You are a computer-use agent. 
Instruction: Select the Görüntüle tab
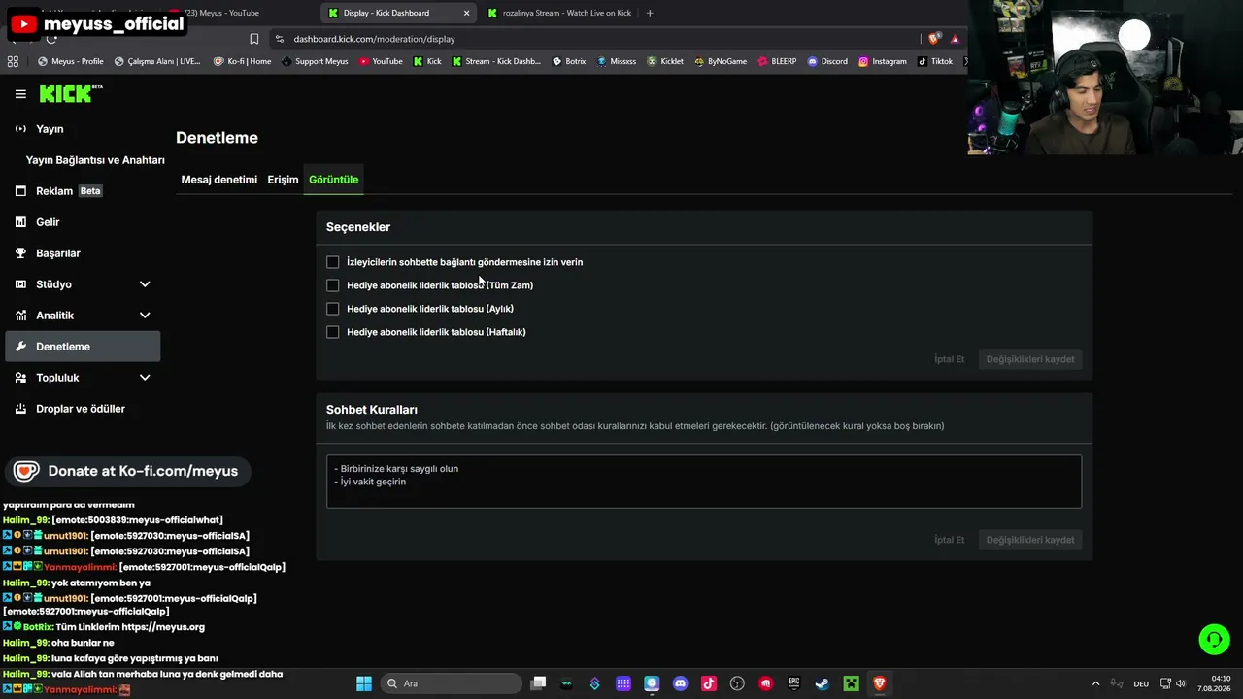[x=334, y=180]
